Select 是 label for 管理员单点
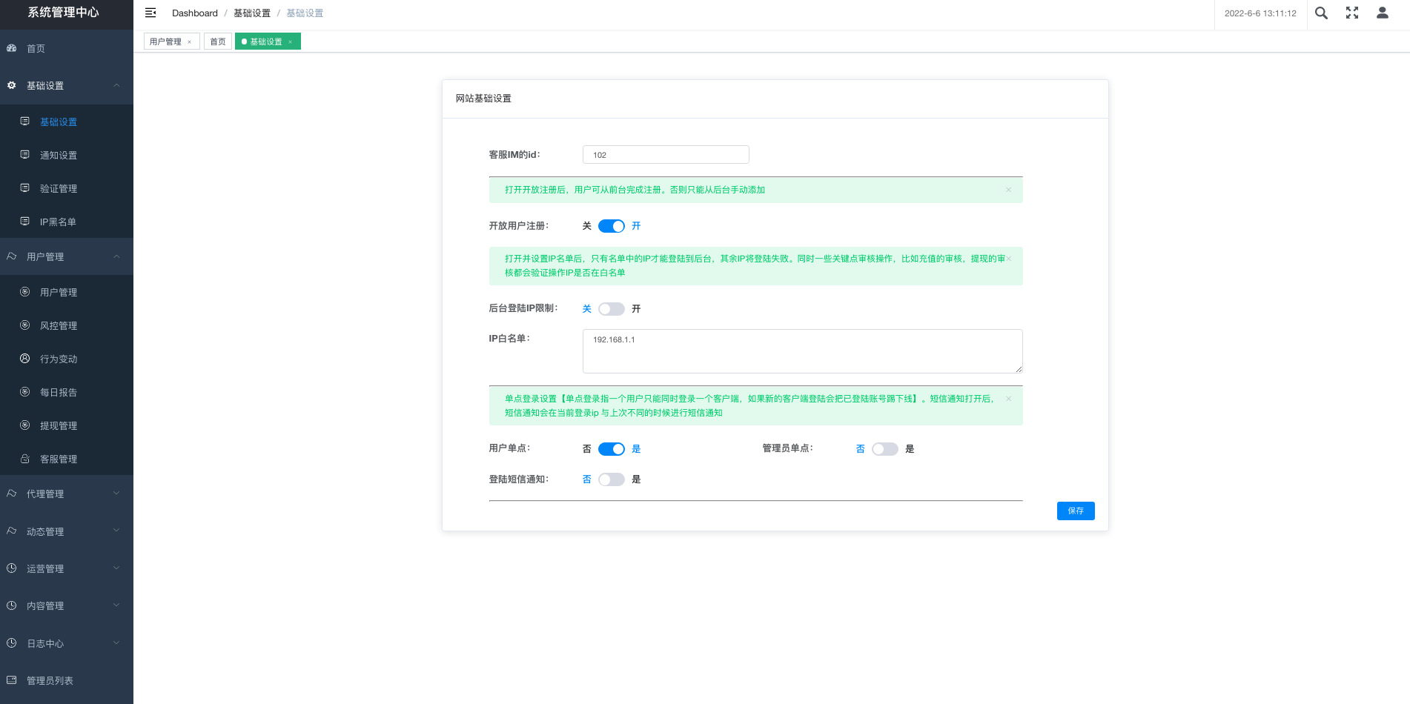 click(x=910, y=449)
